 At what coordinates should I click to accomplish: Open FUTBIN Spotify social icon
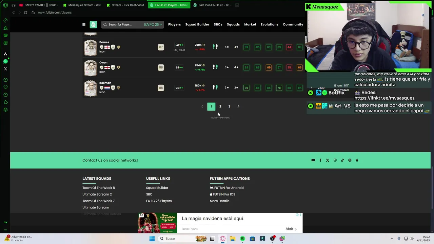coord(350,160)
